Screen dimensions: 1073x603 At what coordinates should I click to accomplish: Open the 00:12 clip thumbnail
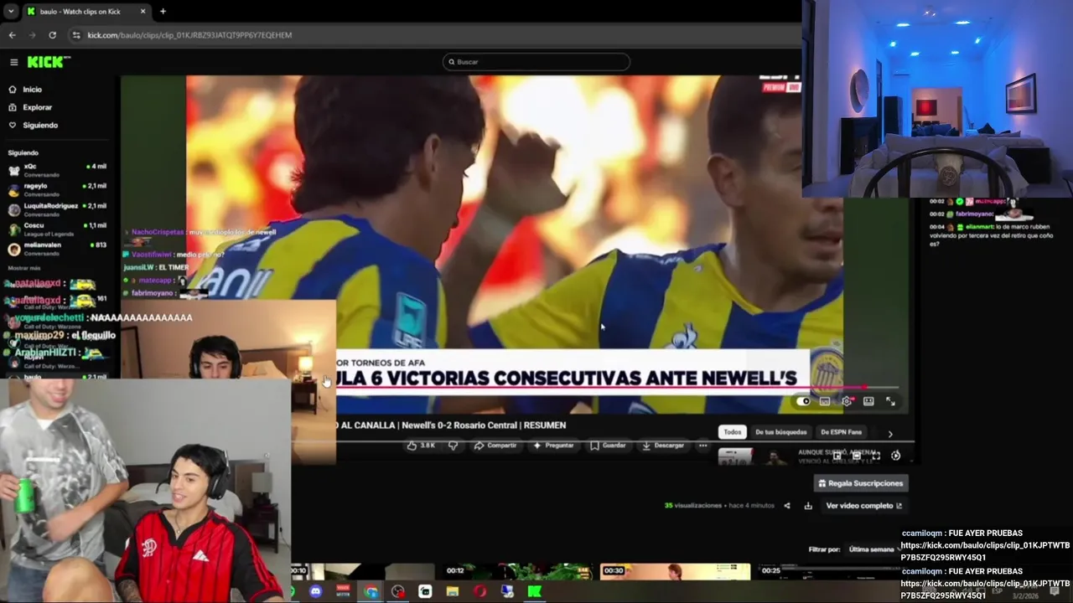[x=520, y=571]
